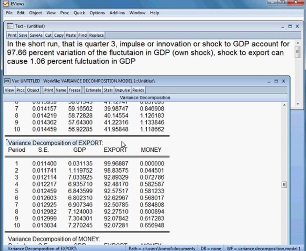Screen dimensions: 306x251
Task: Click the Var window scrollbar thumb
Action: [x=284, y=185]
